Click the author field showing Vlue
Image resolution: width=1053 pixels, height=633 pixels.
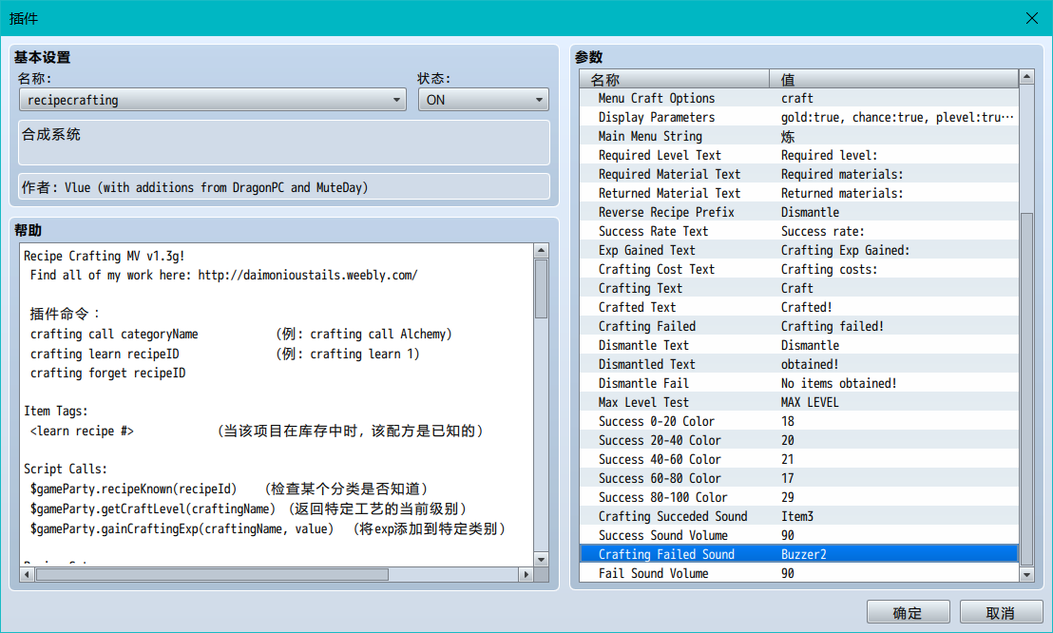point(284,187)
